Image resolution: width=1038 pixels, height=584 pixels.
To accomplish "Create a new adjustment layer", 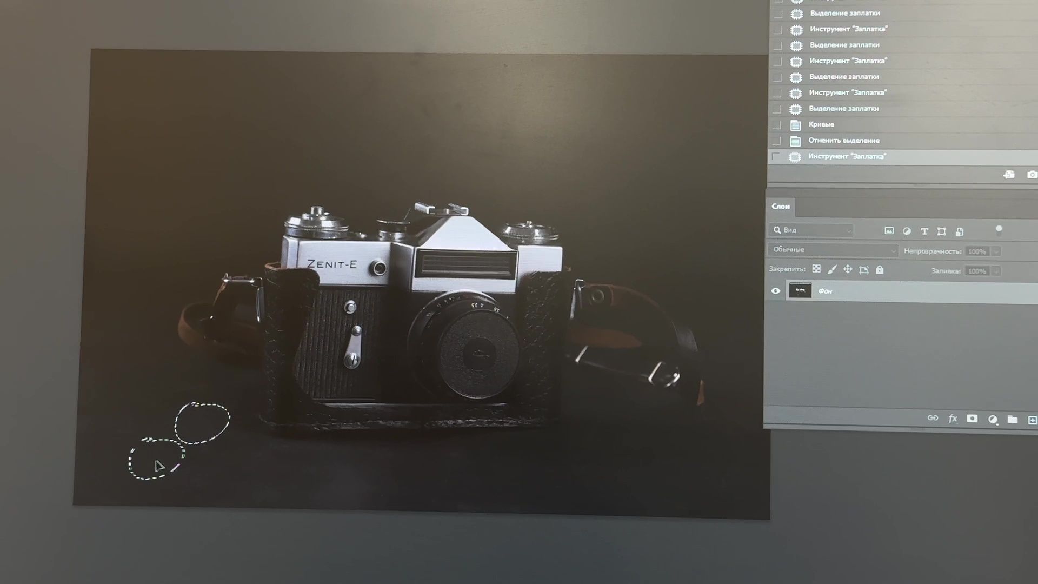I will [993, 419].
